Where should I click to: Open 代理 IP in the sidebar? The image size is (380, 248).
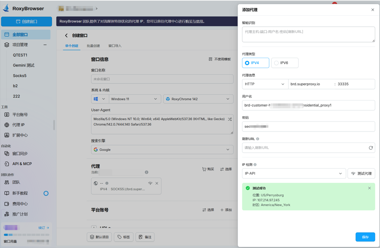[18, 125]
